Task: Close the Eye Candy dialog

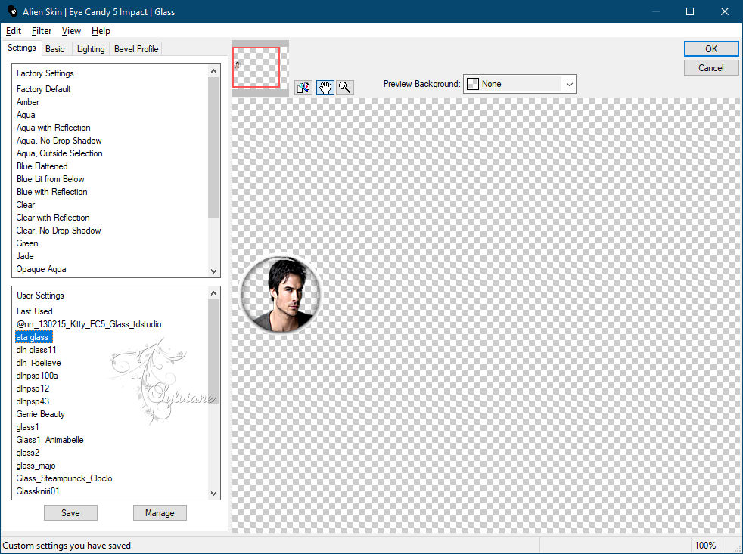Action: click(x=725, y=11)
